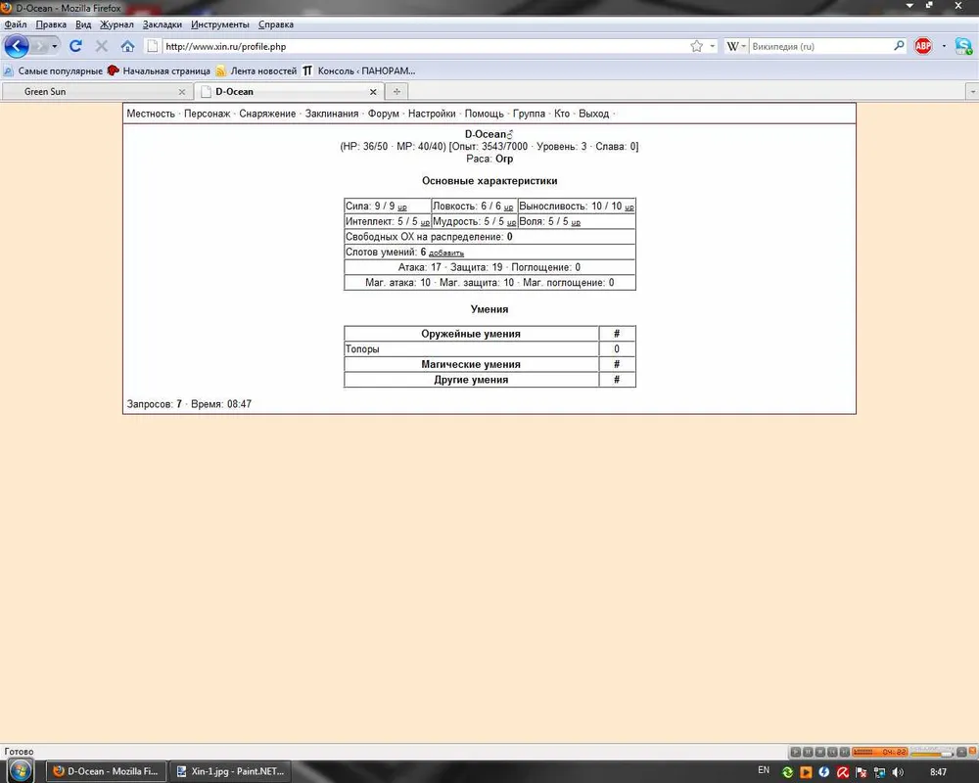Click the pause button in status bar player
979x783 pixels.
808,752
